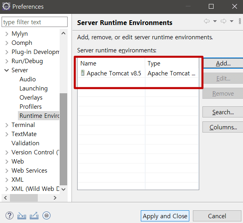Screen dimensions: 243x223
Task: Click the Type column header
Action: 172,63
